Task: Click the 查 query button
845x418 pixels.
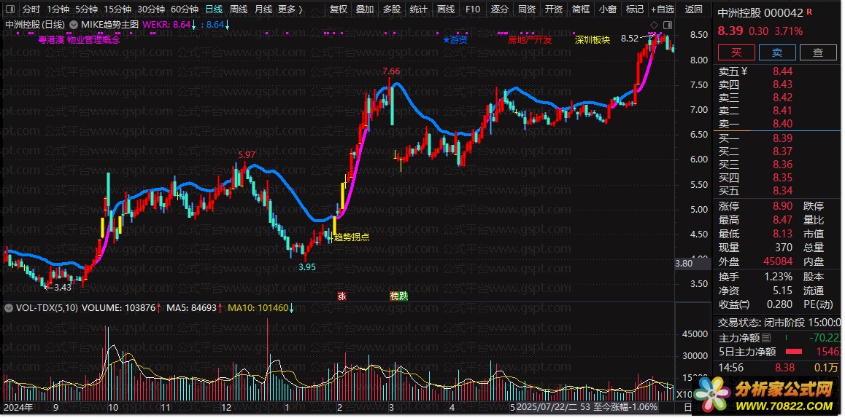Action: 818,52
